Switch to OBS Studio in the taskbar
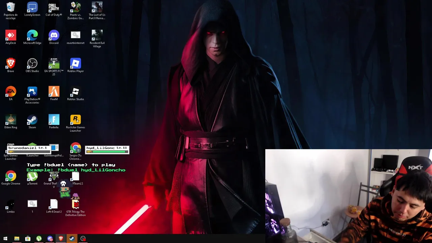Image resolution: width=432 pixels, height=243 pixels. (x=83, y=239)
